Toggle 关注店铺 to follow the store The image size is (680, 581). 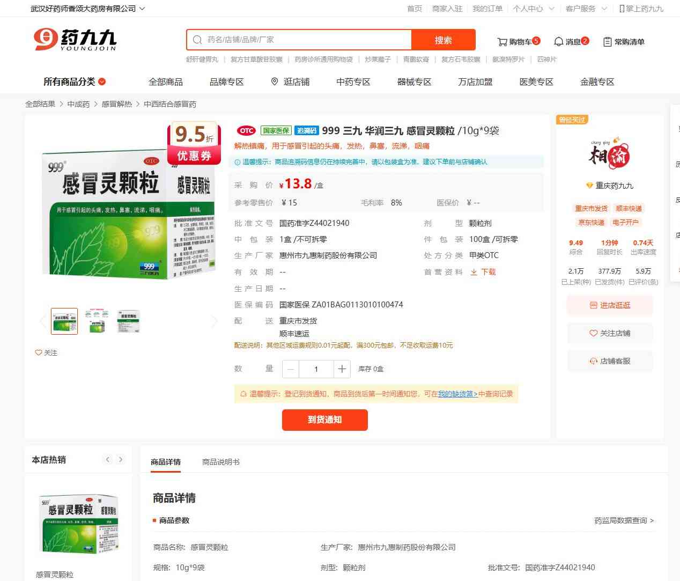610,333
